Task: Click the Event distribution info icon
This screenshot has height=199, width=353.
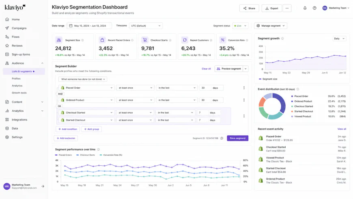Action: (x=298, y=89)
